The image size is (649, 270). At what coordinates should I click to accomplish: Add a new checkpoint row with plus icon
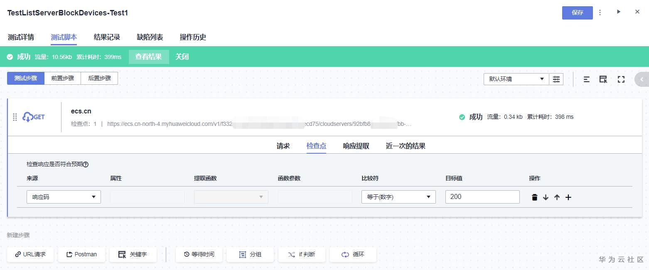point(568,197)
